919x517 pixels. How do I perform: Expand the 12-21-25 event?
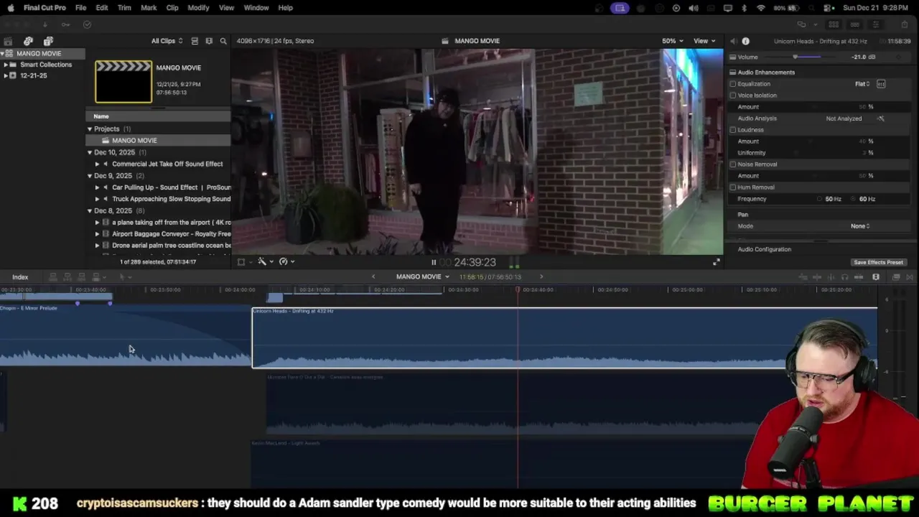point(6,75)
